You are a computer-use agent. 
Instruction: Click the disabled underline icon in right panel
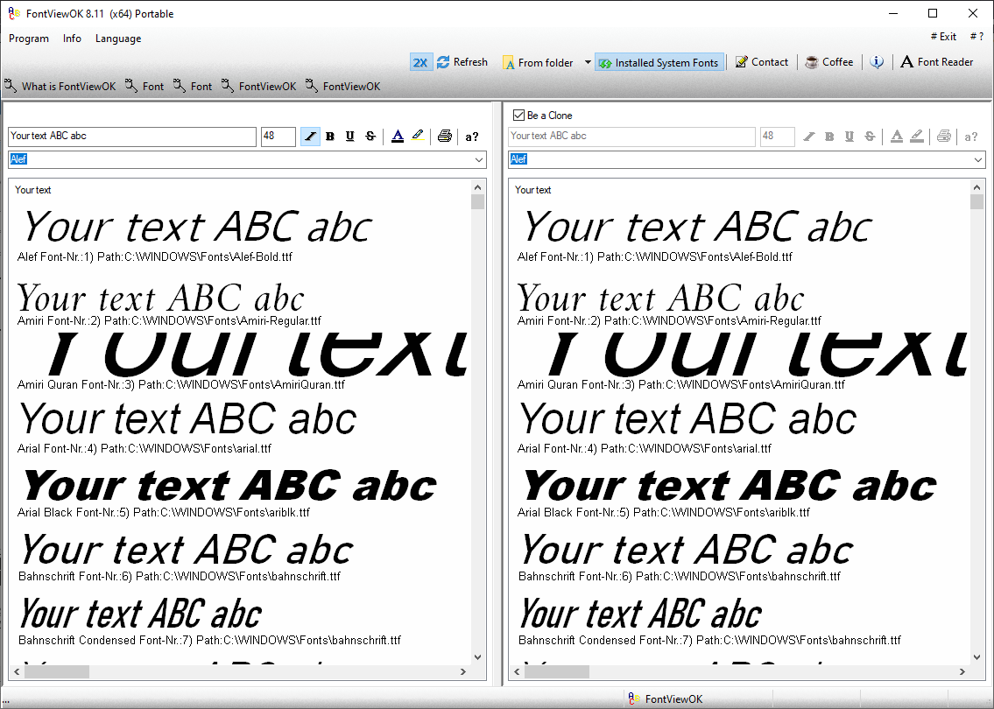tap(849, 137)
